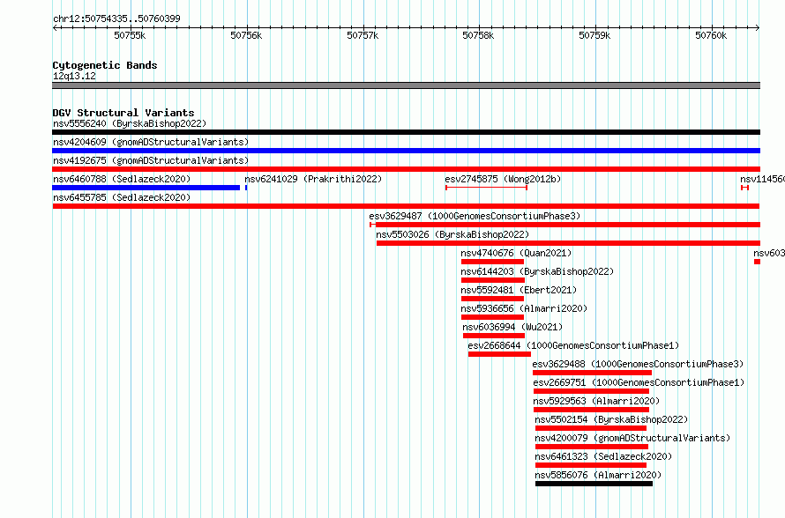
Task: Click the red nsv4200079 variant bar
Action: point(592,447)
